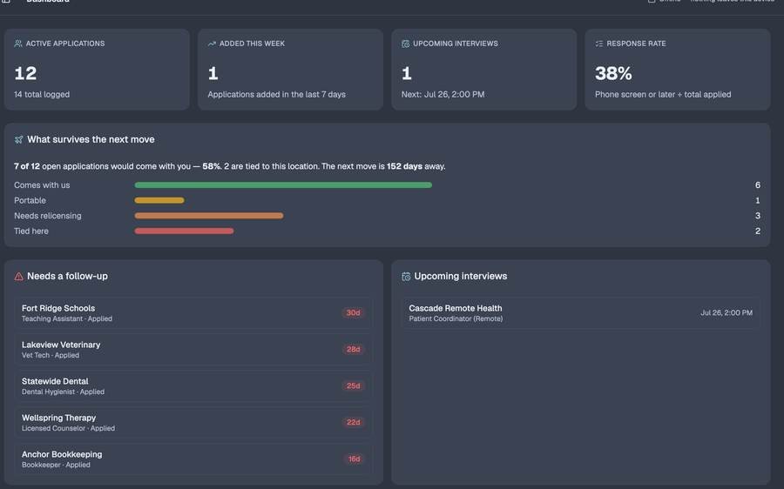The width and height of the screenshot is (784, 489).
Task: Click the 12 active applications value
Action: coord(25,73)
